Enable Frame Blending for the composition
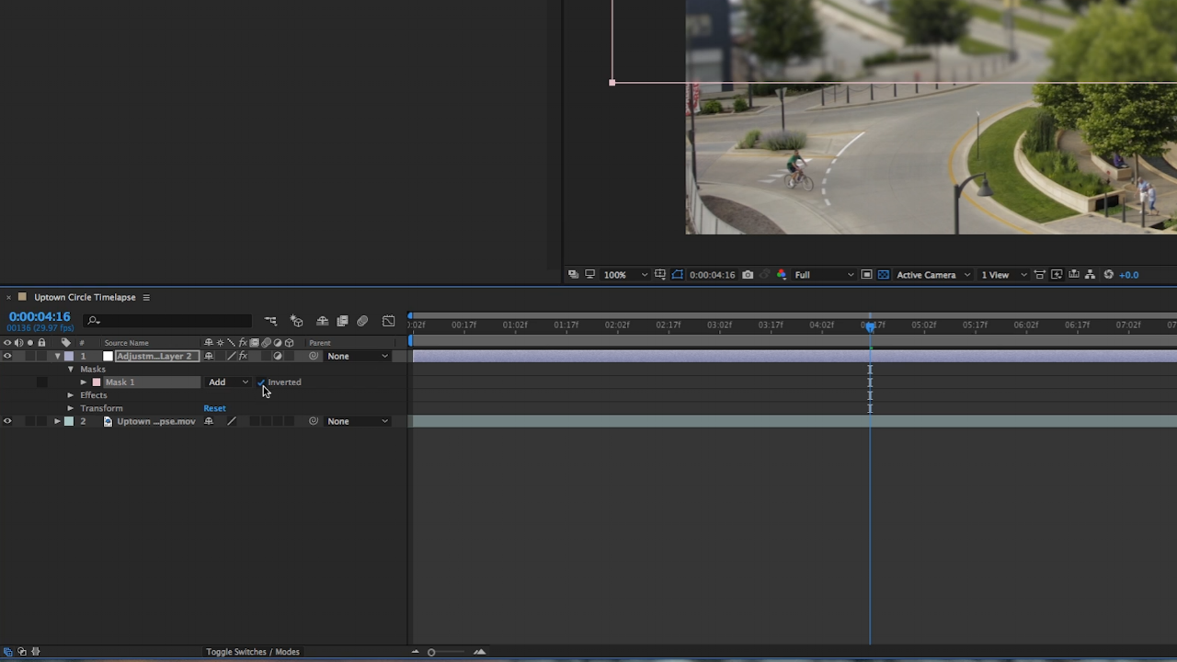Viewport: 1177px width, 662px height. click(x=342, y=321)
